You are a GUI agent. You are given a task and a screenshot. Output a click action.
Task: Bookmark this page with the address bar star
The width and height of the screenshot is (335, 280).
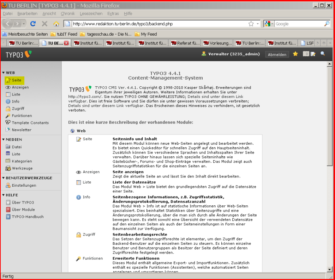[251, 24]
